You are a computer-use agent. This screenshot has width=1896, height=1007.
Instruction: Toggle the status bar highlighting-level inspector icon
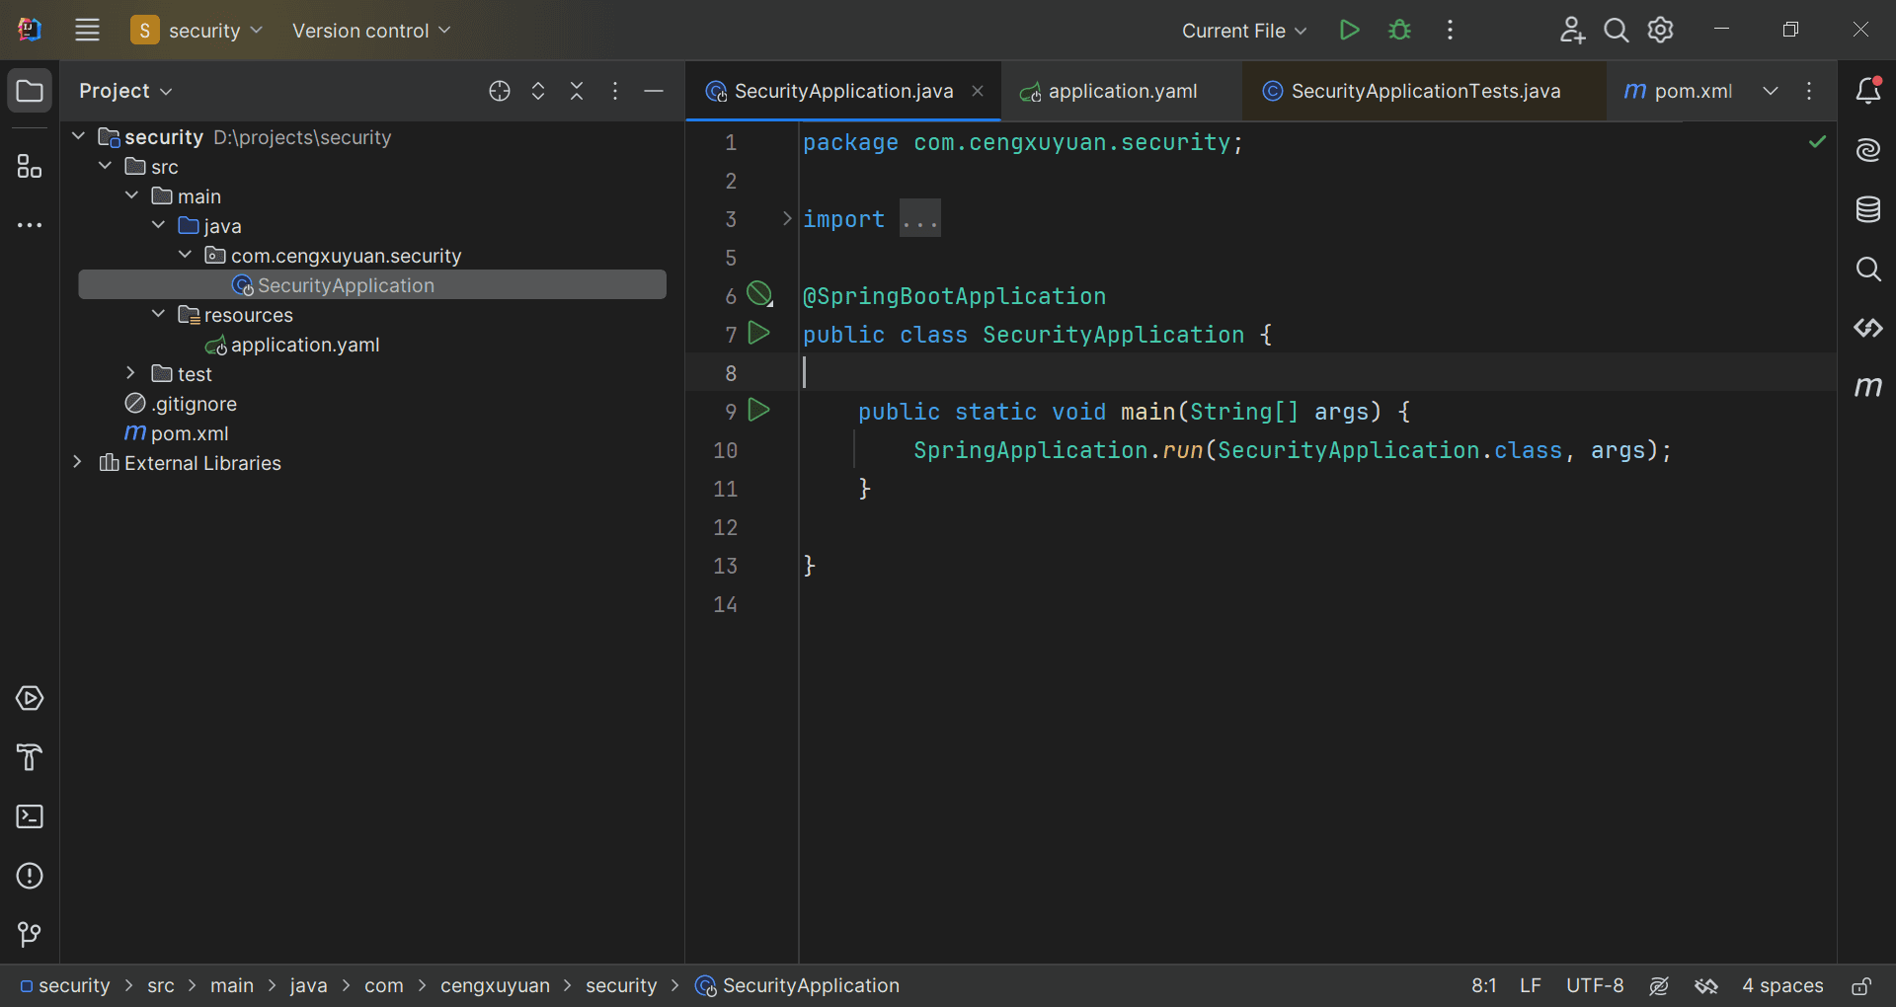pyautogui.click(x=1659, y=985)
